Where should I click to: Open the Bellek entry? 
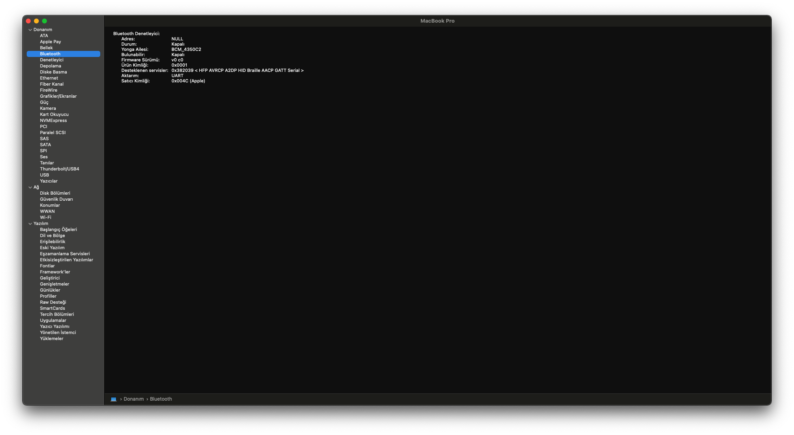46,48
